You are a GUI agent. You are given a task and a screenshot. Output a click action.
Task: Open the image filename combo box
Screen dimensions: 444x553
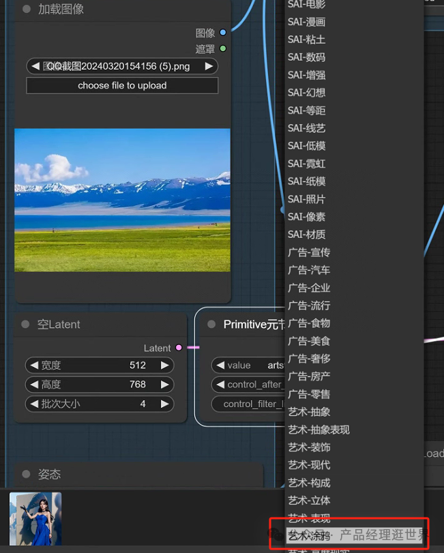(x=122, y=66)
